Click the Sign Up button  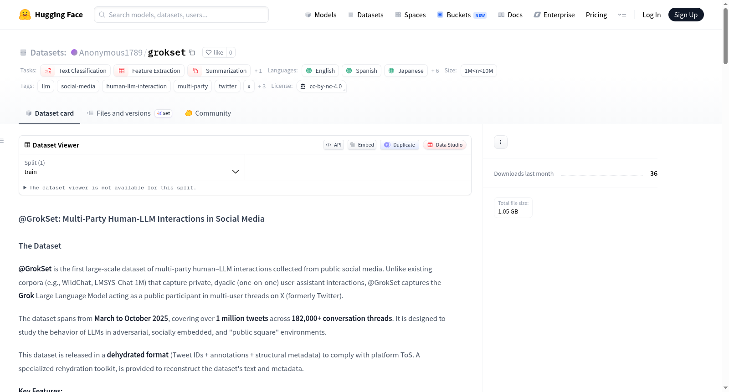coord(686,15)
